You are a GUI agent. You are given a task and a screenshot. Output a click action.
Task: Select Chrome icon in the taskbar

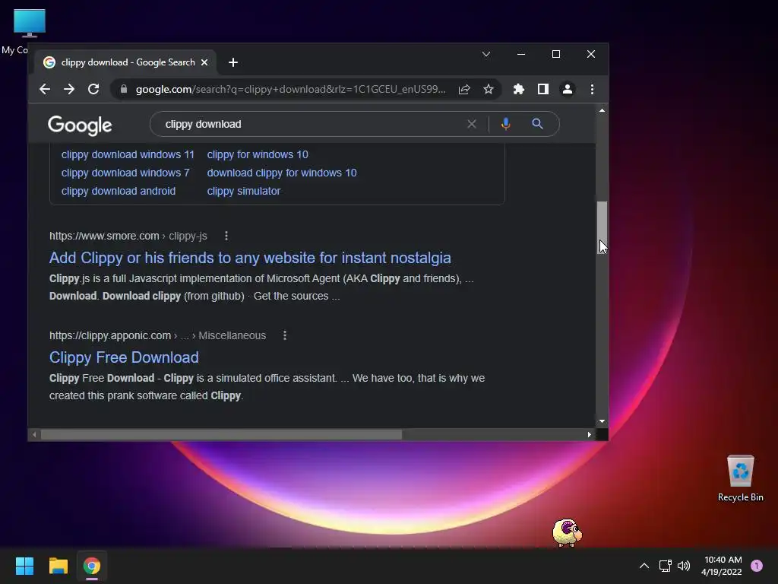pyautogui.click(x=92, y=566)
